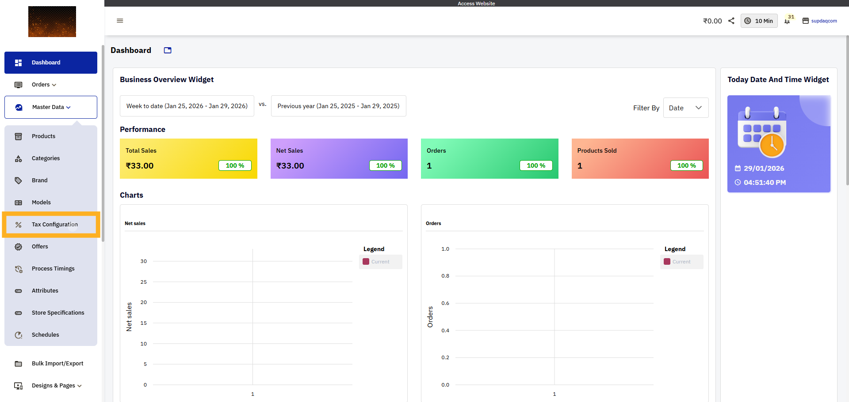Click the sidebar vertical scrollbar
Image resolution: width=849 pixels, height=402 pixels.
(x=103, y=143)
